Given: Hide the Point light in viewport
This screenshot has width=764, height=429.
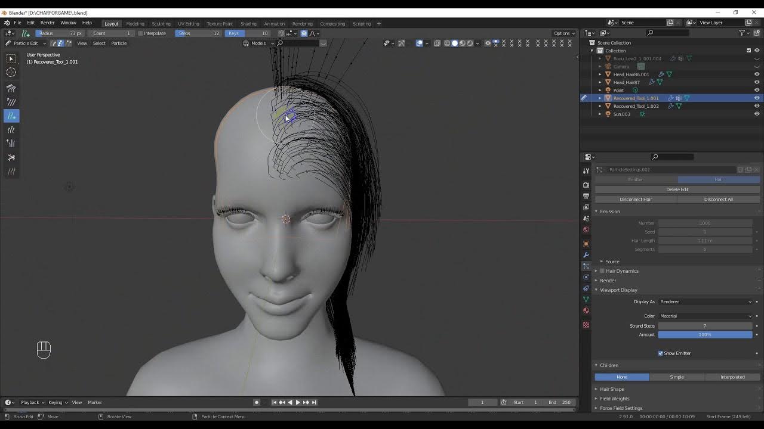Looking at the screenshot, I should click(x=757, y=90).
